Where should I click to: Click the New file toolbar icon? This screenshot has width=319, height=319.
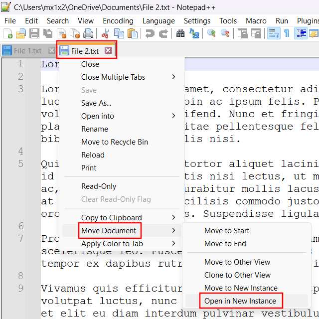coord(8,33)
